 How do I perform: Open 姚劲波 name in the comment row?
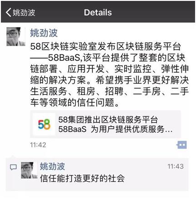[x=52, y=166]
